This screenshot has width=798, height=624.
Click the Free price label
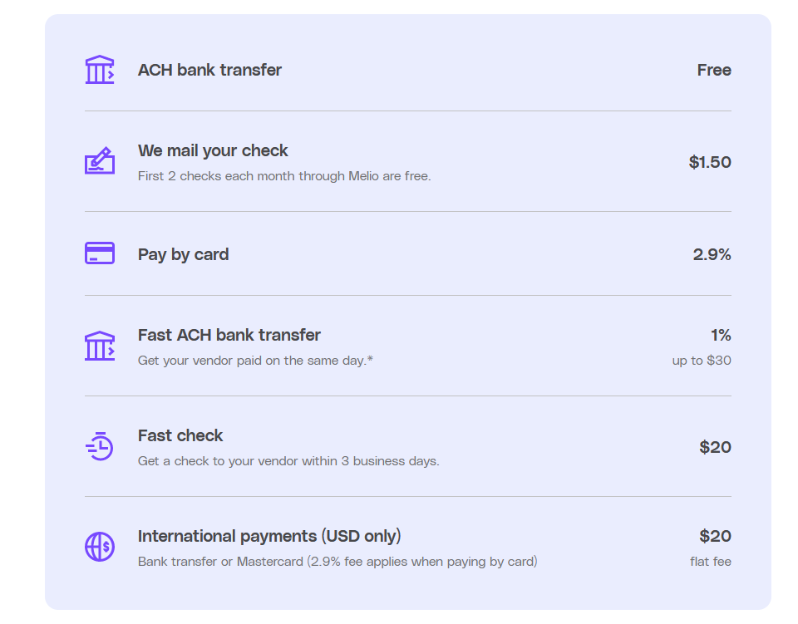(714, 71)
